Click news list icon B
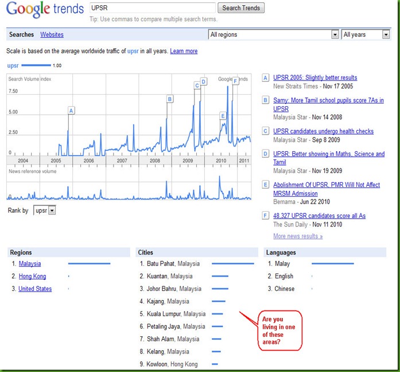 (x=265, y=100)
